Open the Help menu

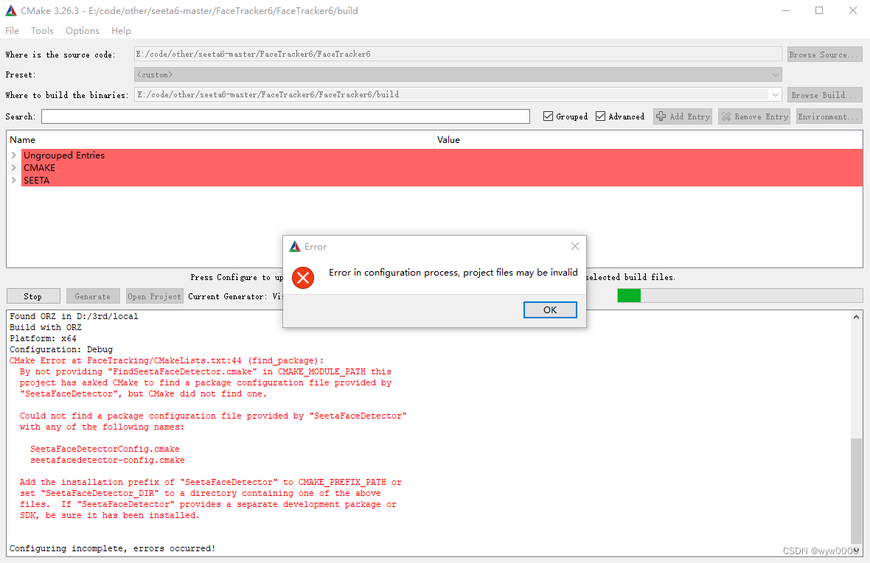(x=121, y=30)
